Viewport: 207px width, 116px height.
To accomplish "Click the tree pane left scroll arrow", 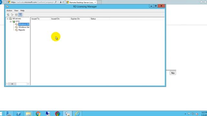I will [7, 84].
